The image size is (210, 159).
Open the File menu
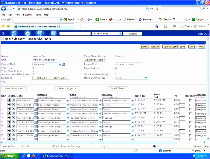click(4, 15)
